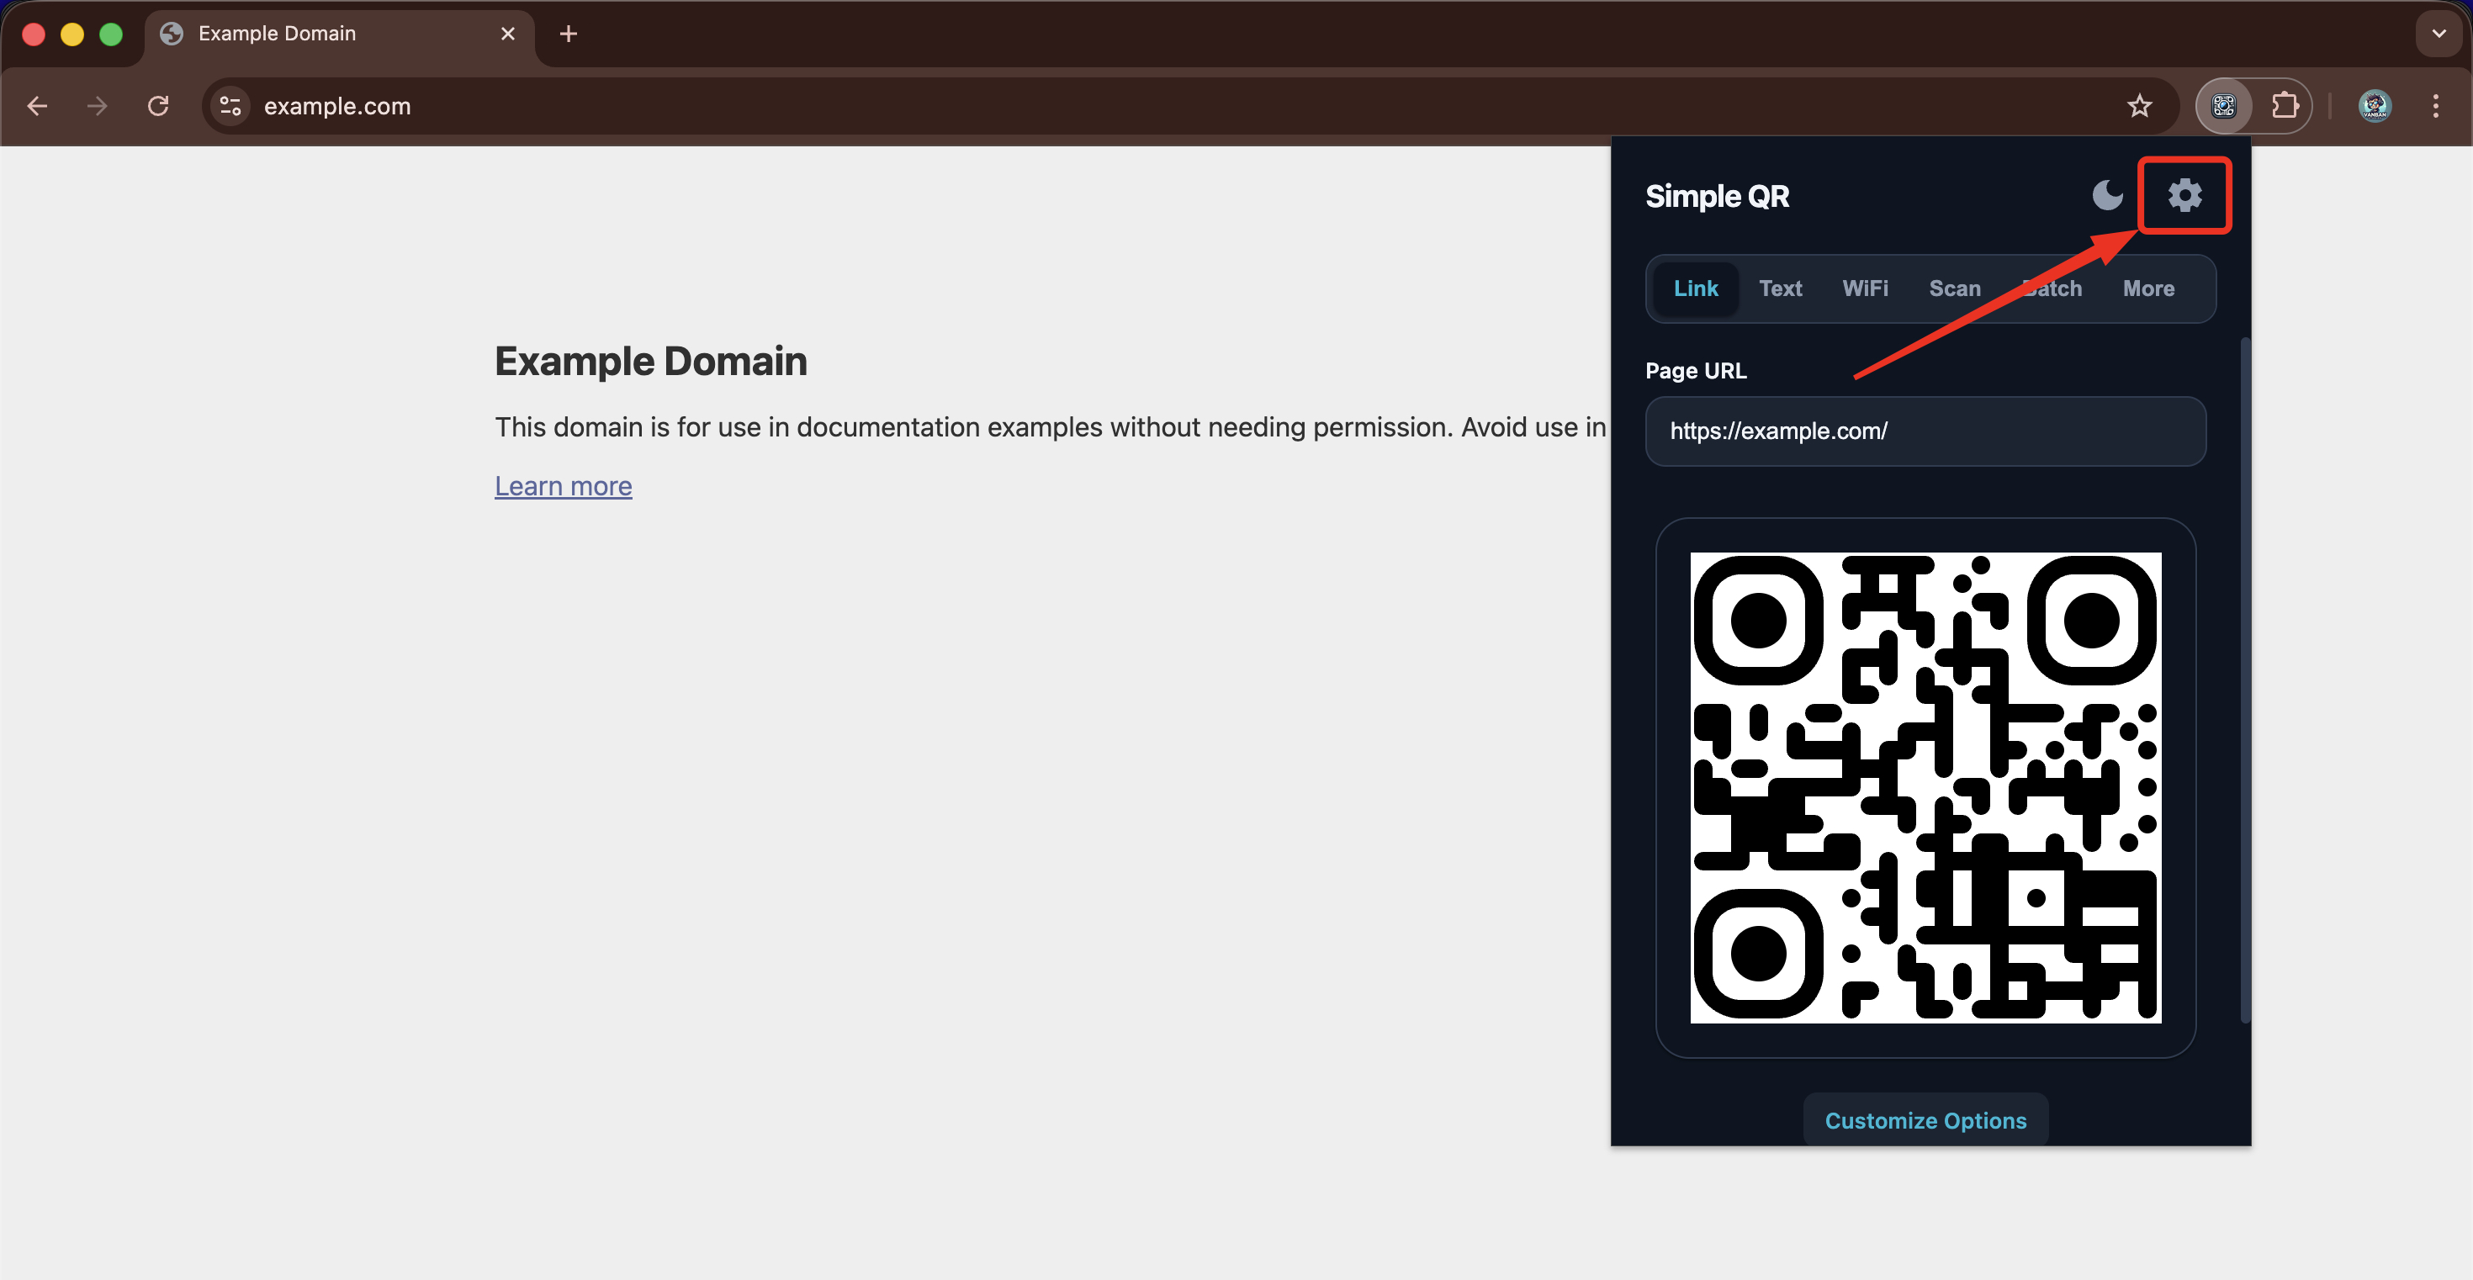Click the Page URL input field
This screenshot has width=2473, height=1280.
[x=1925, y=431]
